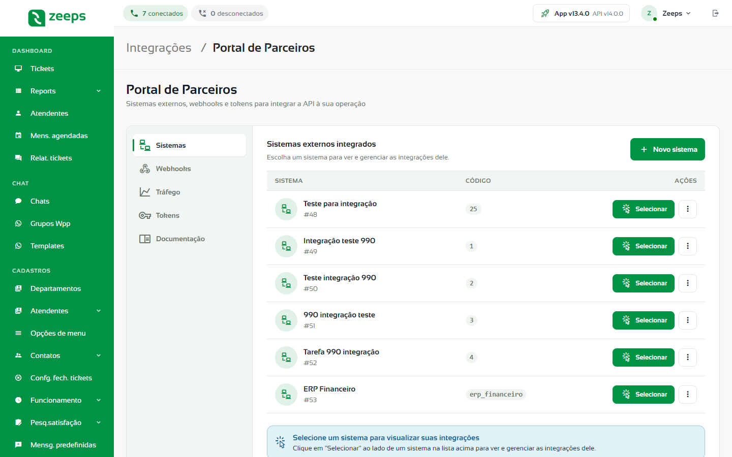Expand the Contatos submenu chevron
The height and width of the screenshot is (457, 732).
tap(99, 355)
